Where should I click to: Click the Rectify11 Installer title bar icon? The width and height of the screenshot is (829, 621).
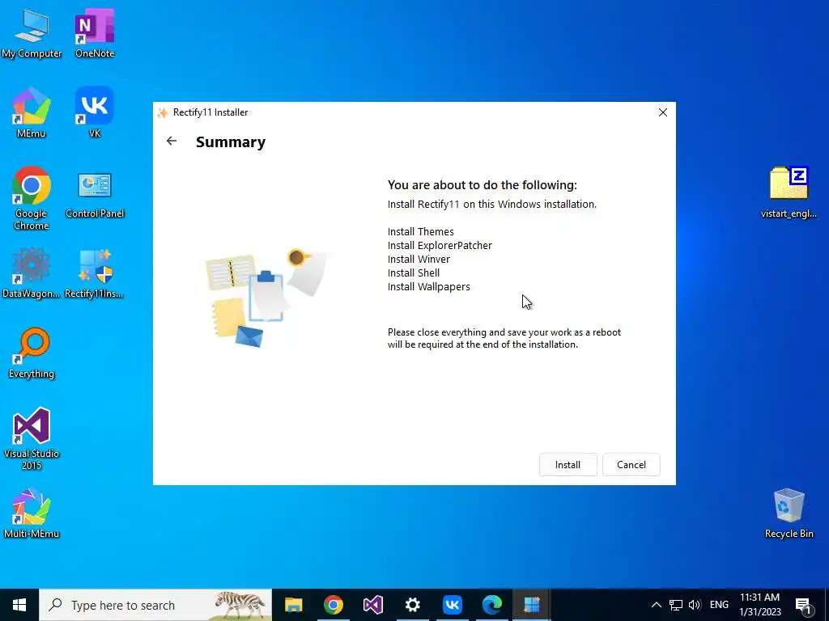(x=163, y=112)
